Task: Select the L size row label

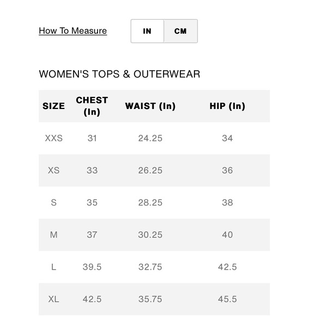Action: tap(53, 267)
